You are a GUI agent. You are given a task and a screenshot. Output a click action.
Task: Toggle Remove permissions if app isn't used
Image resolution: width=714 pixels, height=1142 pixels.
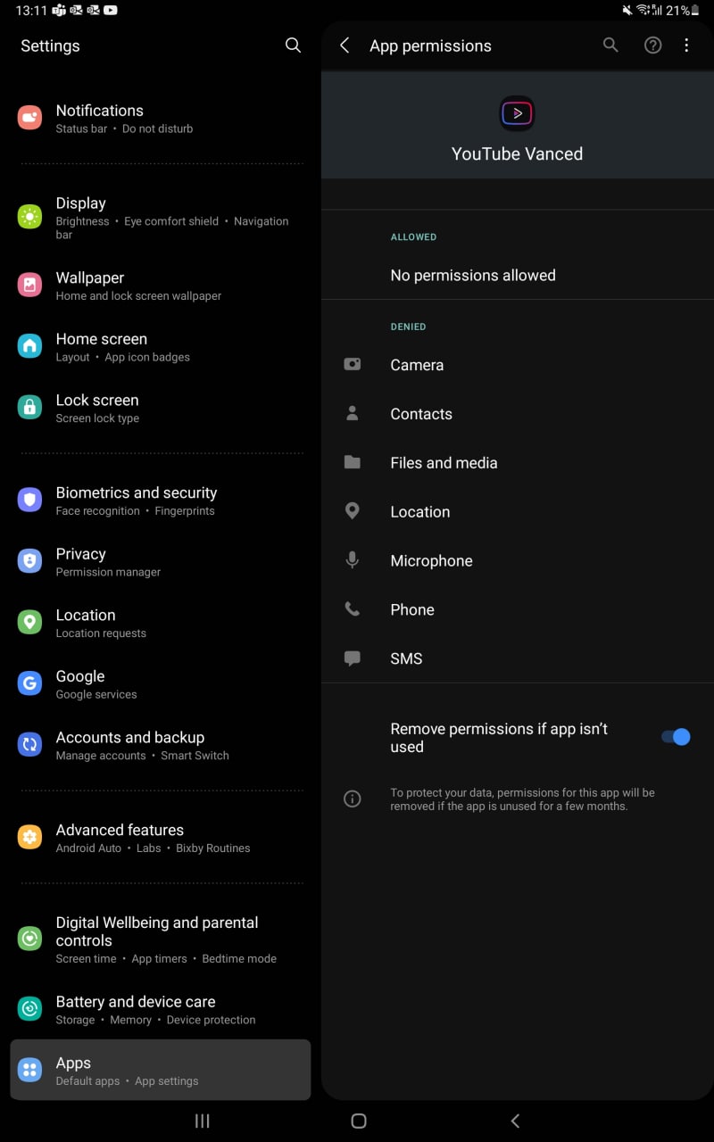676,737
